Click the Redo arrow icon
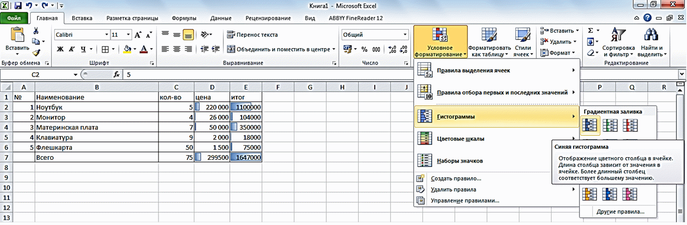 [45, 6]
